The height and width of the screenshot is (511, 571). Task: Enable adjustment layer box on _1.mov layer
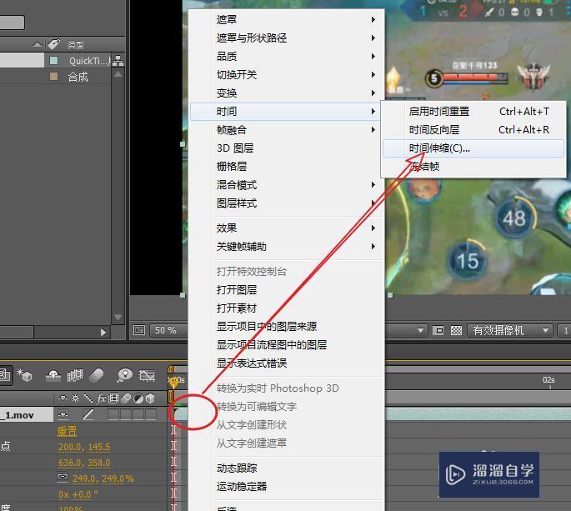point(138,414)
